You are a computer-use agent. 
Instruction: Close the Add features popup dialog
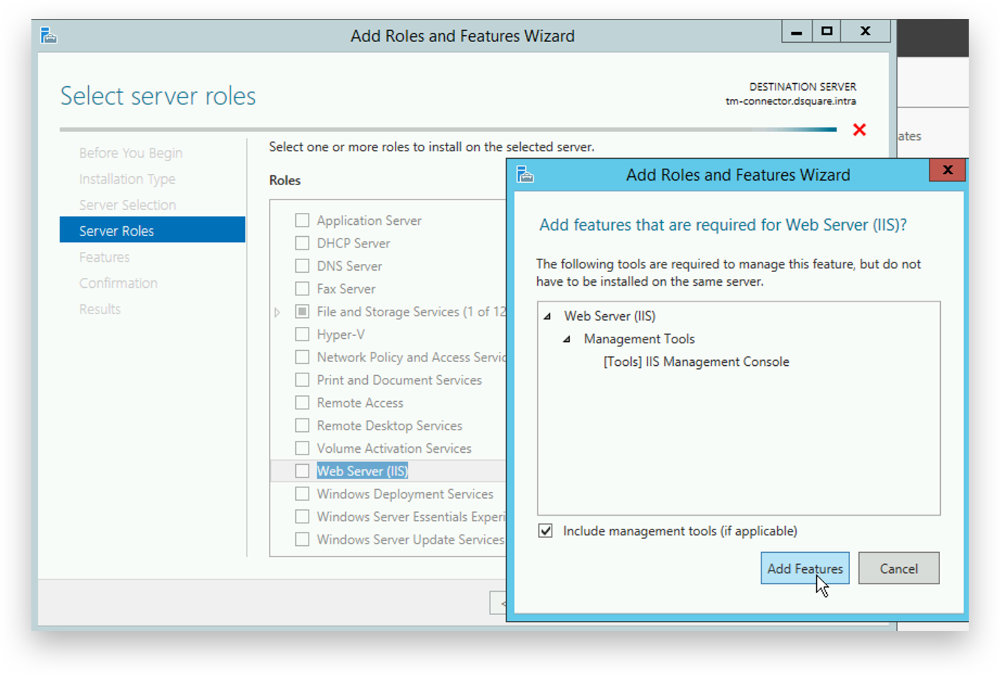point(947,170)
